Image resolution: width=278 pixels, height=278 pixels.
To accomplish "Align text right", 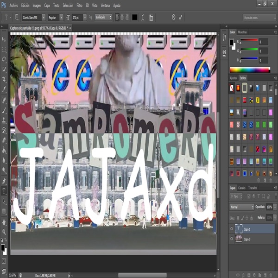I will (127, 18).
